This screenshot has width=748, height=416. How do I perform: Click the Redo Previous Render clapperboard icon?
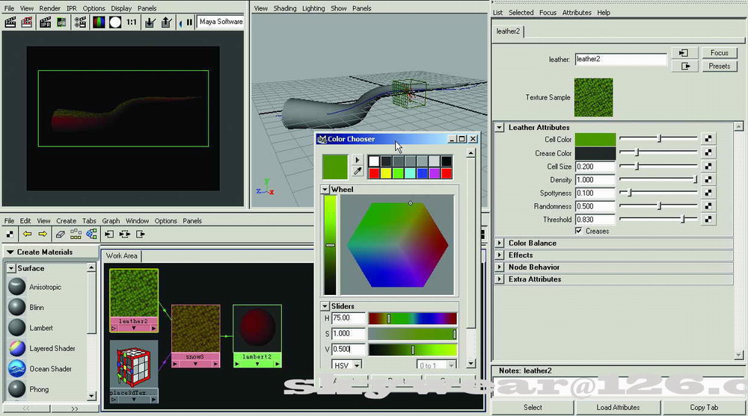click(x=10, y=22)
